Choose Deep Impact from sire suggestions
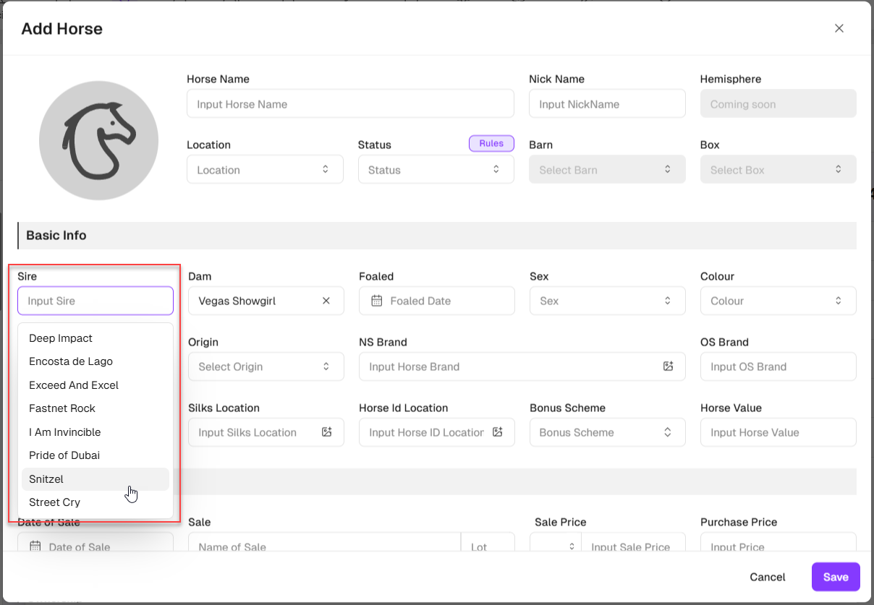 point(61,338)
